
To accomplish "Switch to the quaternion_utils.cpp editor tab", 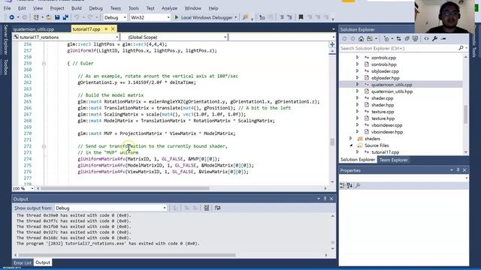I will tap(33, 29).
